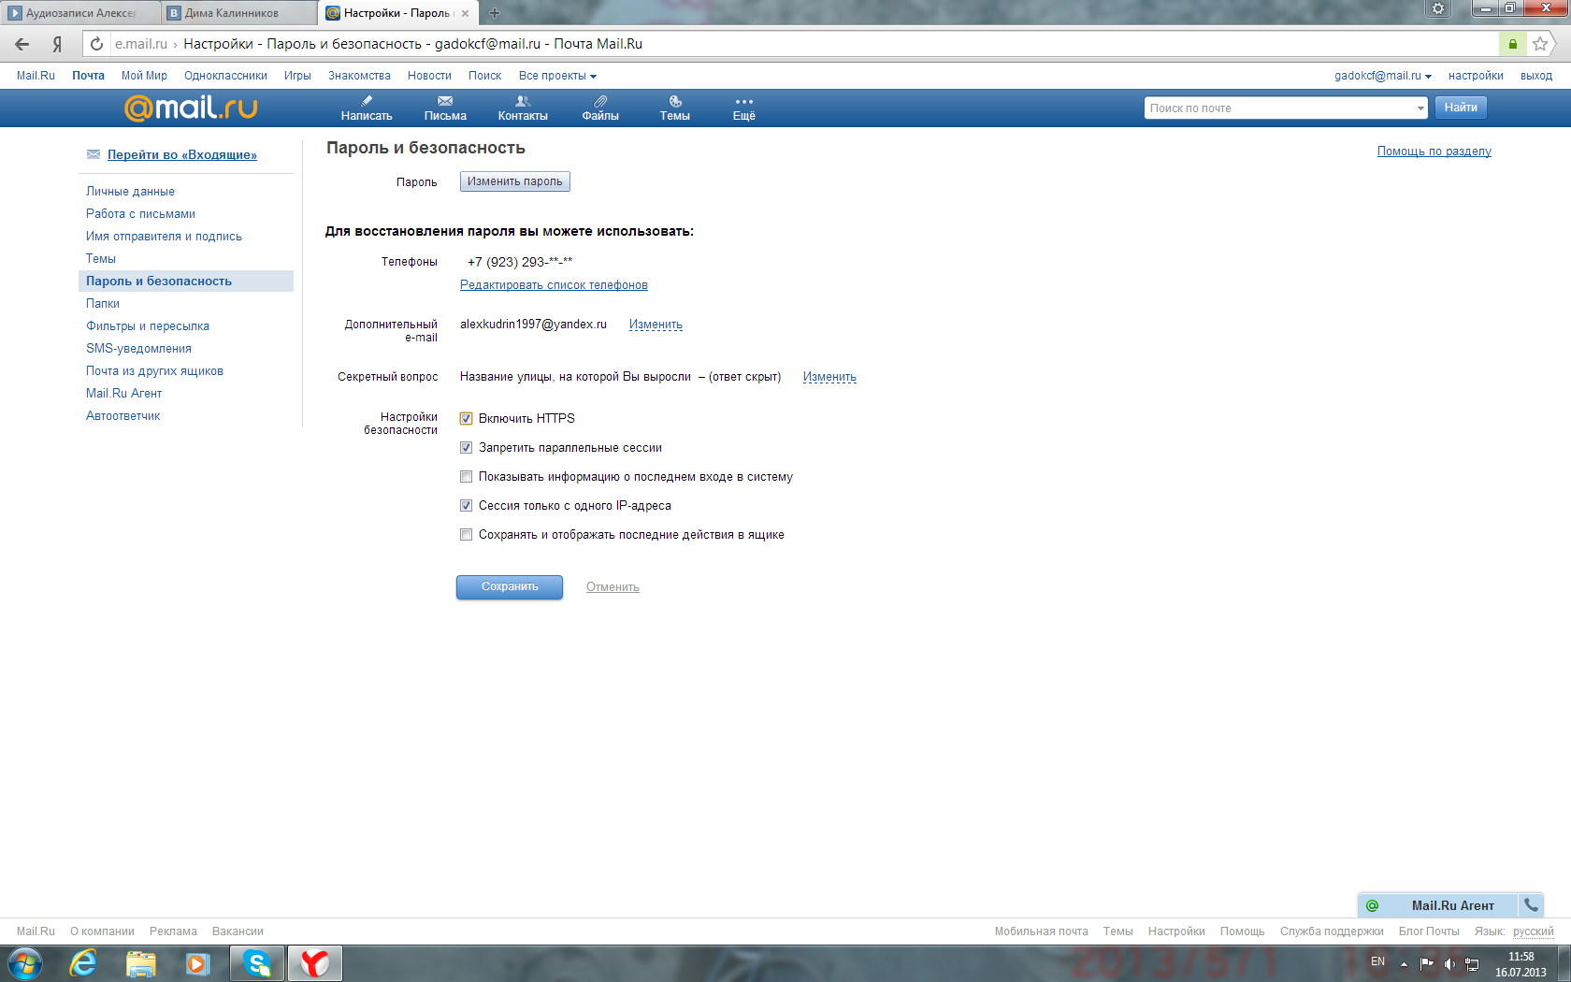Switch to Skype in the taskbar

[256, 963]
